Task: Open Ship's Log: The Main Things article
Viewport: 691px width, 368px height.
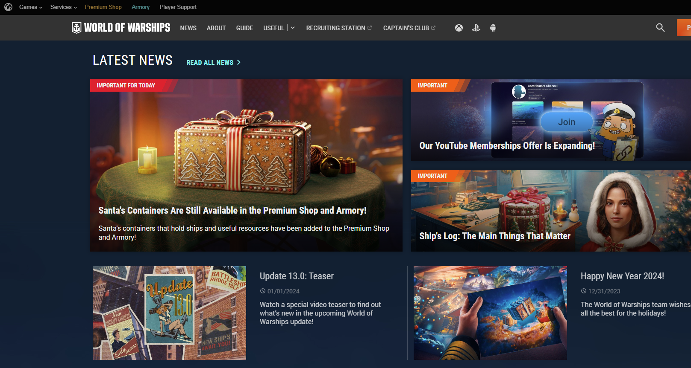Action: (x=551, y=211)
